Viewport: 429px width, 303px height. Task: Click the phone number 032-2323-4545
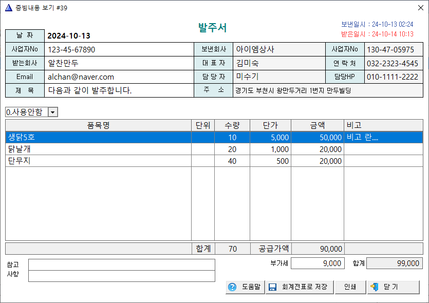pyautogui.click(x=393, y=64)
